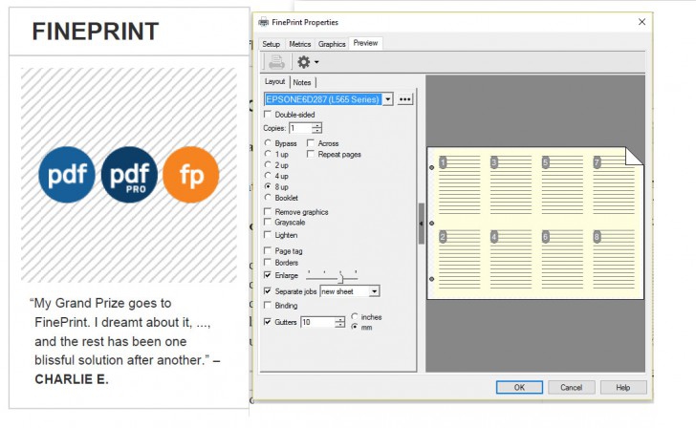Click the blue pdf logo circle
The width and height of the screenshot is (696, 428).
click(67, 174)
